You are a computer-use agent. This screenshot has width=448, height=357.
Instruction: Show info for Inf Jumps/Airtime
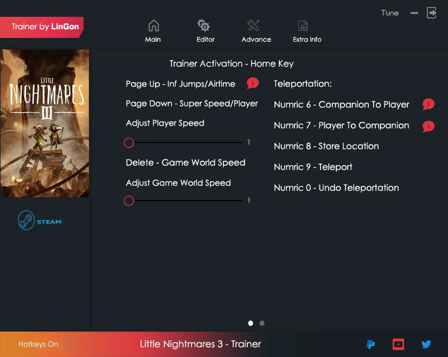tap(253, 83)
